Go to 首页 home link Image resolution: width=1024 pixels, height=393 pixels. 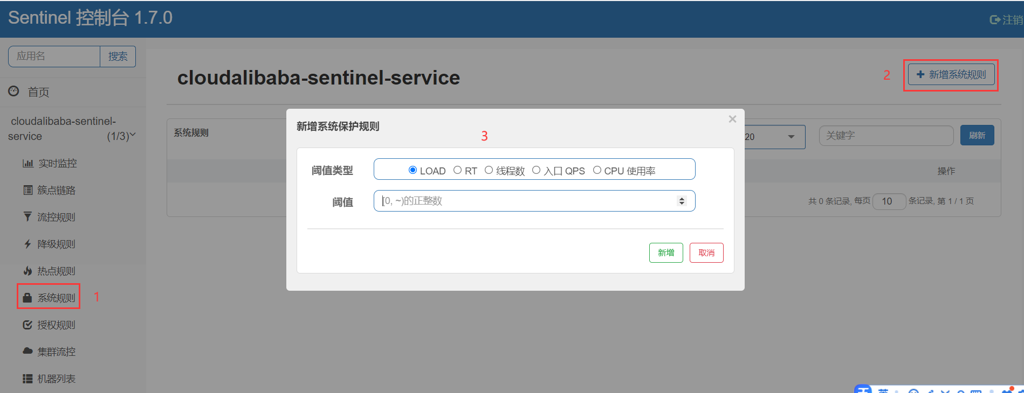coord(38,92)
